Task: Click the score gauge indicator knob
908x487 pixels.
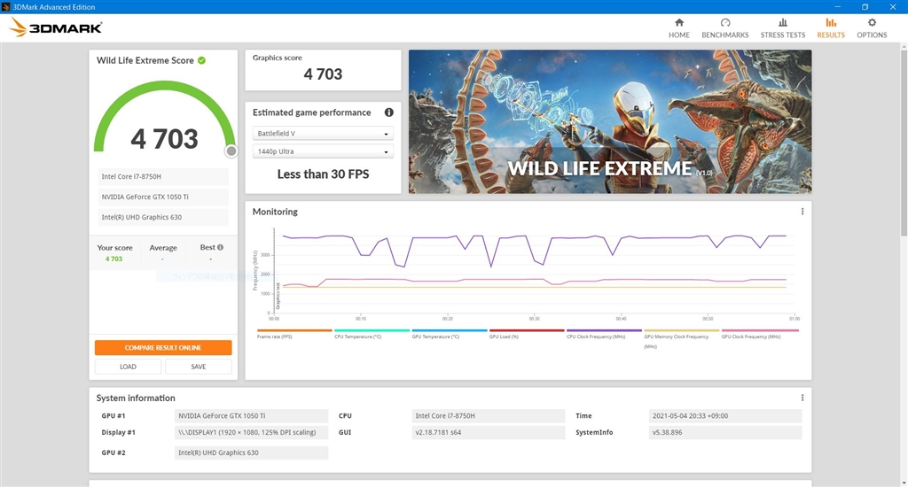Action: [231, 151]
